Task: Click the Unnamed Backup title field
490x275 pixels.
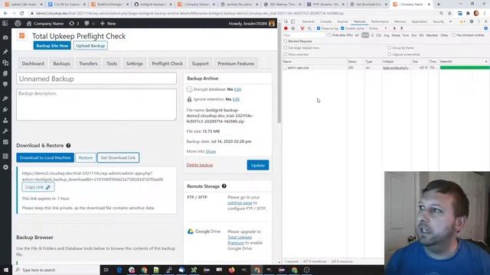Action: 96,79
